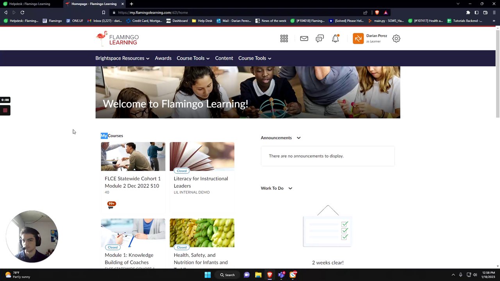The image size is (500, 281).
Task: Show hidden system tray icons chevron
Action: pos(453,275)
